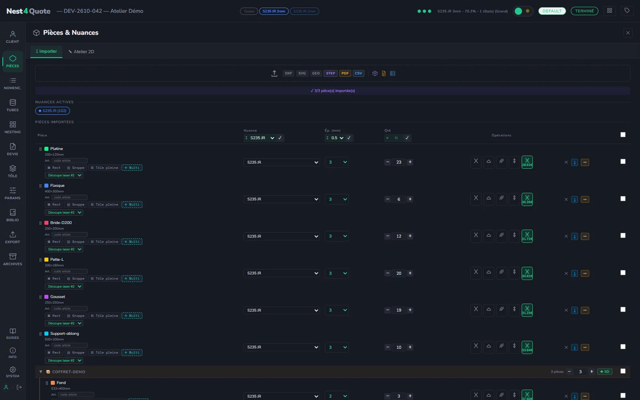Check the Bride-D200 row checkbox
This screenshot has width=640, height=400.
pyautogui.click(x=623, y=235)
